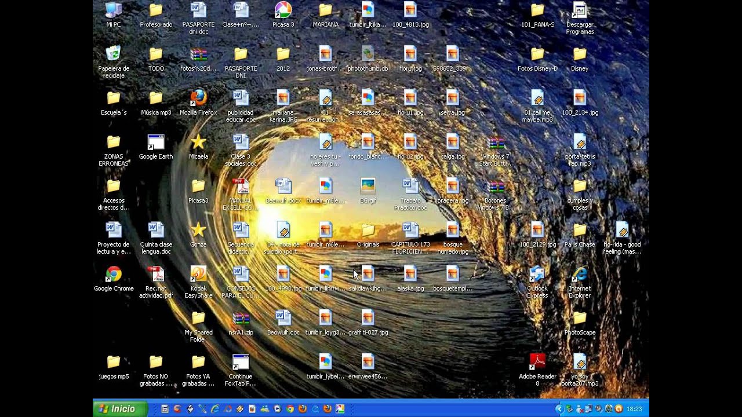Open the Profesorado folder
This screenshot has height=417, width=742.
156,10
